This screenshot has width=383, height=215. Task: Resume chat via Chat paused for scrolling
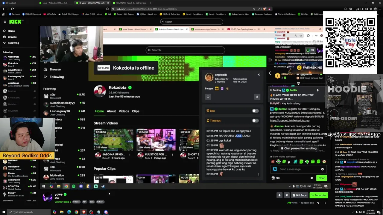click(298, 148)
